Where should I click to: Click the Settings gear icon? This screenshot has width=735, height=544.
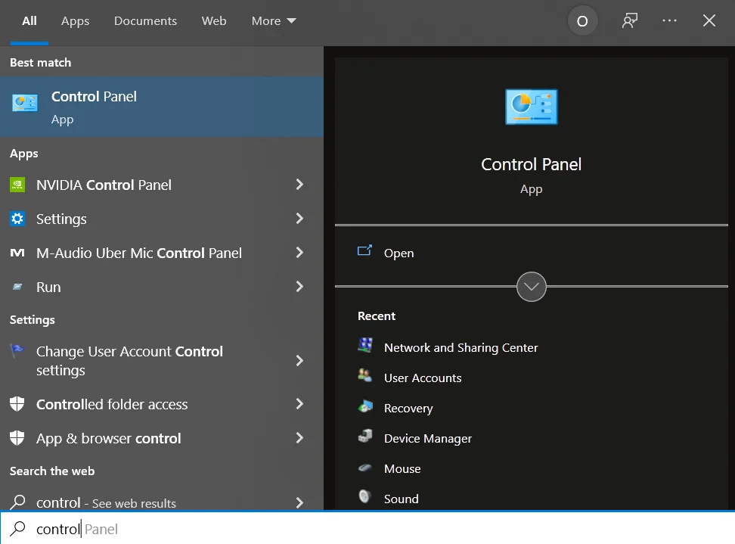pos(17,219)
